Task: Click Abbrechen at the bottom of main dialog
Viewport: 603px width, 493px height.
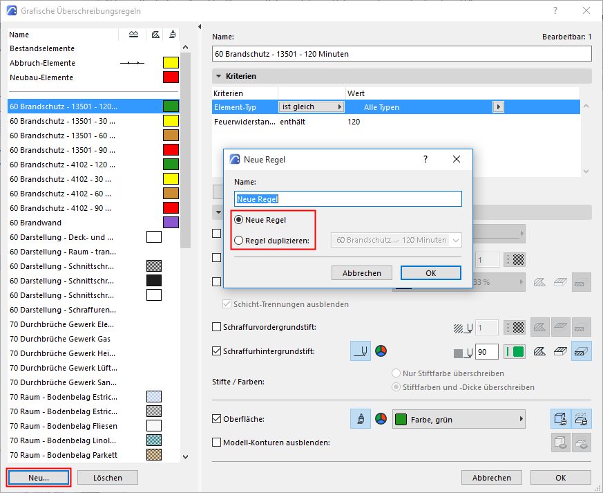Action: tap(492, 478)
